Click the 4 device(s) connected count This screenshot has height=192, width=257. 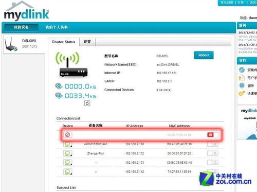pyautogui.click(x=164, y=90)
